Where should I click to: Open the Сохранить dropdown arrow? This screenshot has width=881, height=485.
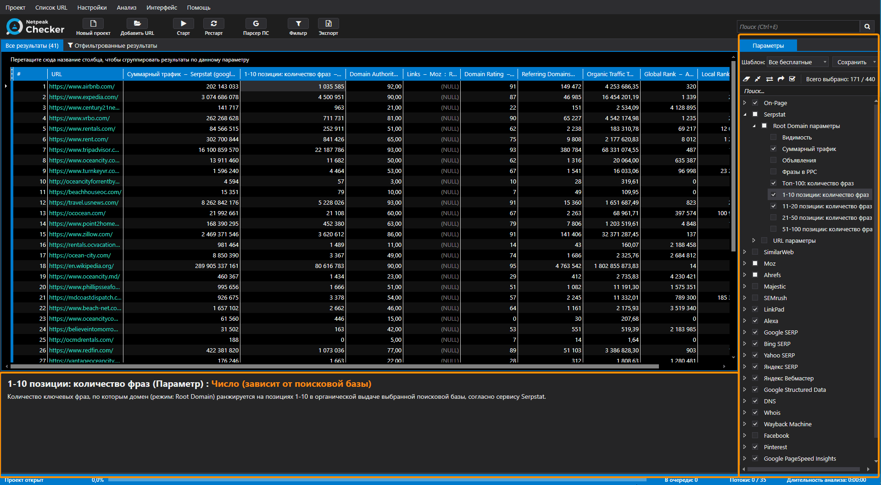(x=875, y=62)
